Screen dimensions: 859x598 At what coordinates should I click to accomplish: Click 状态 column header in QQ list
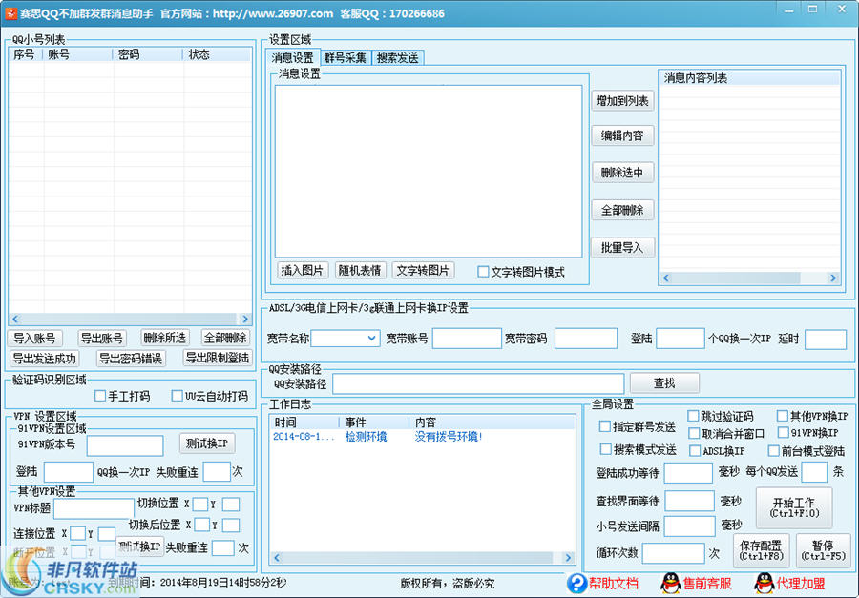[218, 54]
